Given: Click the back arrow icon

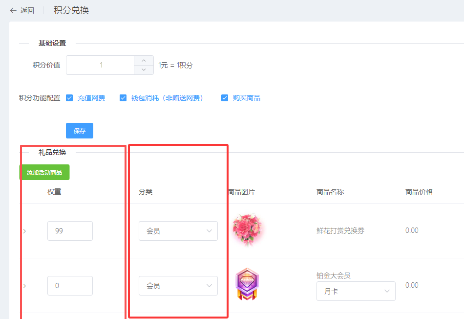Looking at the screenshot, I should 13,11.
